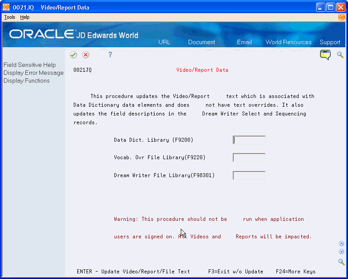Select Display Functions

tap(26, 81)
